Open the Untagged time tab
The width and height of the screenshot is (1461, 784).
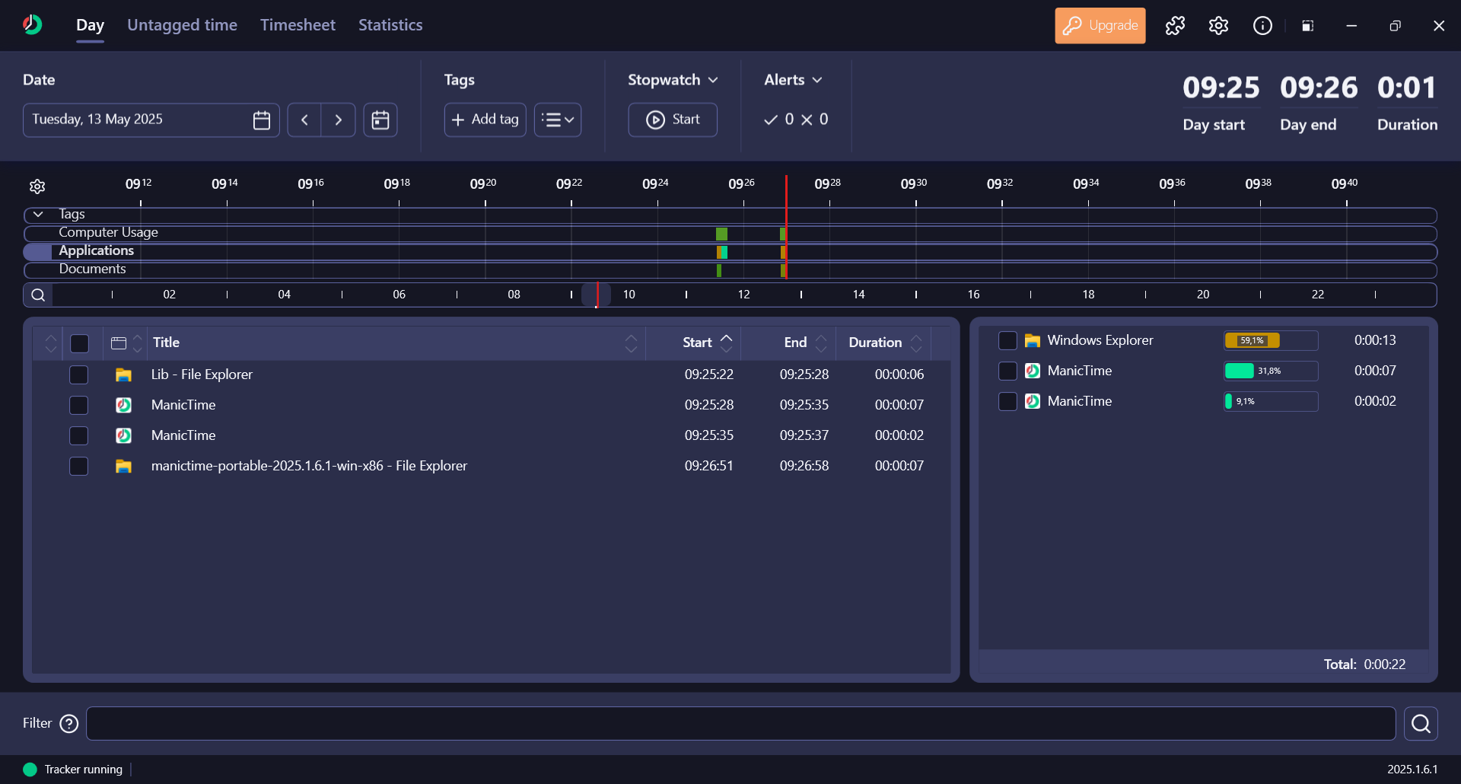click(x=182, y=25)
